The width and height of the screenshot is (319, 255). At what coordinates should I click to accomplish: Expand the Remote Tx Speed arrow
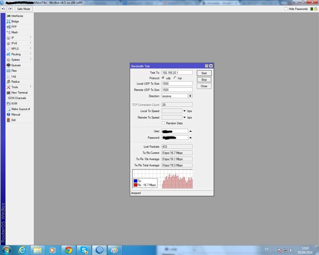coord(185,118)
